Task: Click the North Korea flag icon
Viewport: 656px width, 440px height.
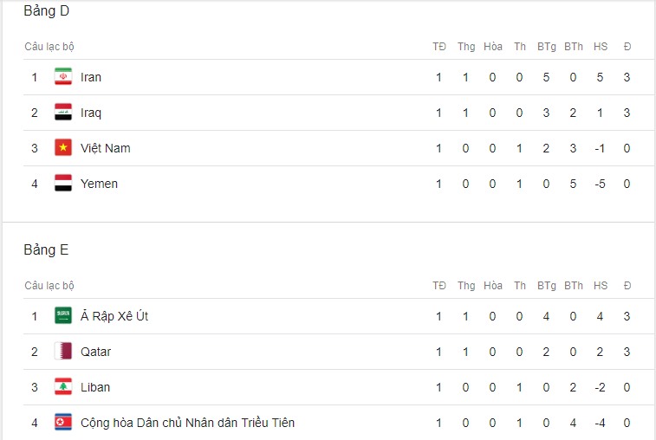Action: tap(63, 423)
